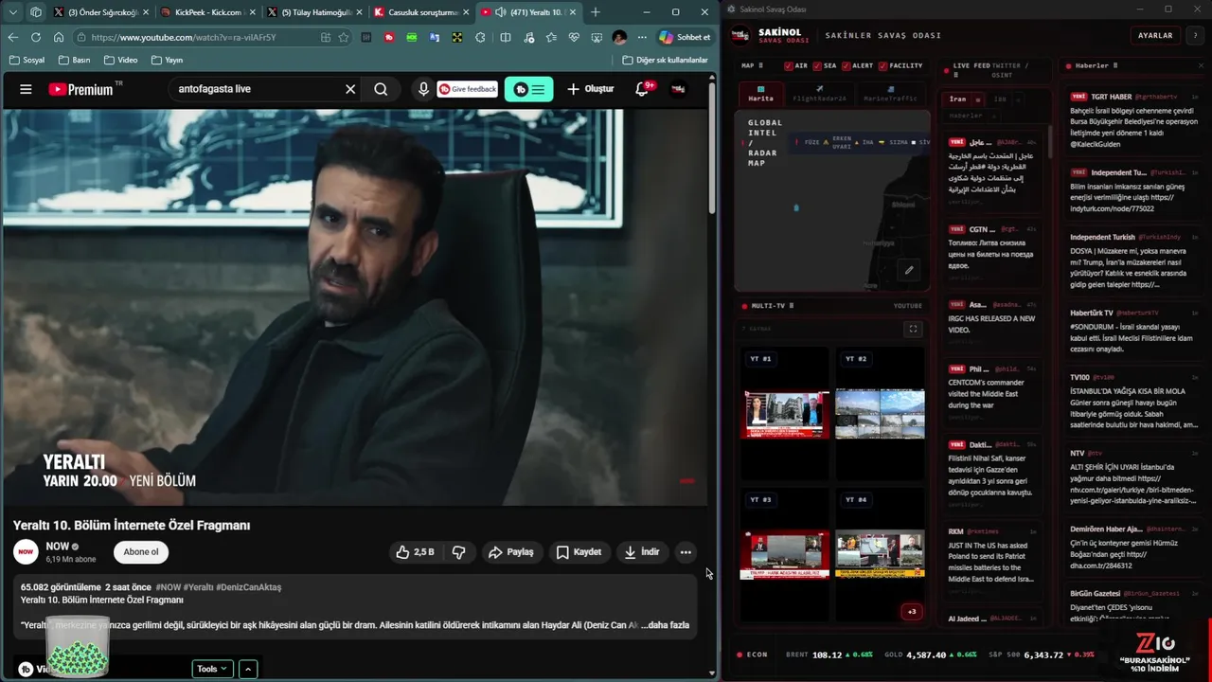Click the browser back arrow
Viewport: 1212px width, 682px height.
(12, 37)
